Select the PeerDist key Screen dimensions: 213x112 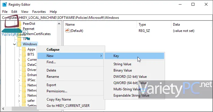(x=29, y=24)
